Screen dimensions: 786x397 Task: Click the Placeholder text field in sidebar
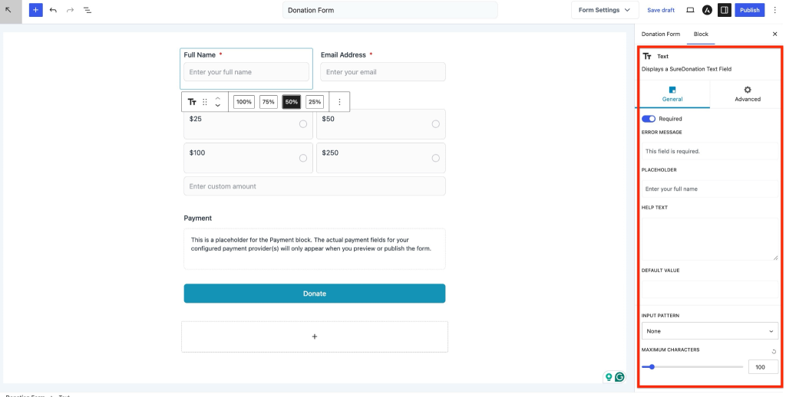pyautogui.click(x=710, y=189)
